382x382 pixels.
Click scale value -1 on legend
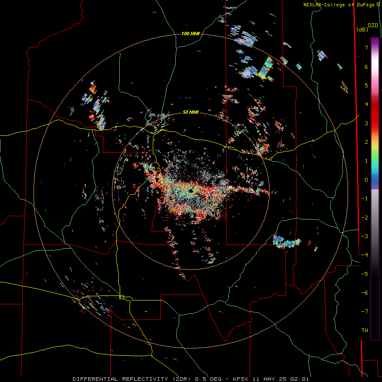[365, 199]
